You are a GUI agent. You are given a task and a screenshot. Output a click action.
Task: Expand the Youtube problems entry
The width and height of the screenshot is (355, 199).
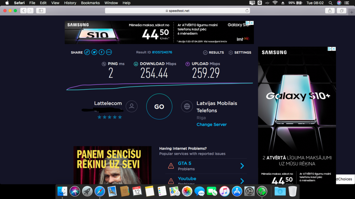[242, 181]
